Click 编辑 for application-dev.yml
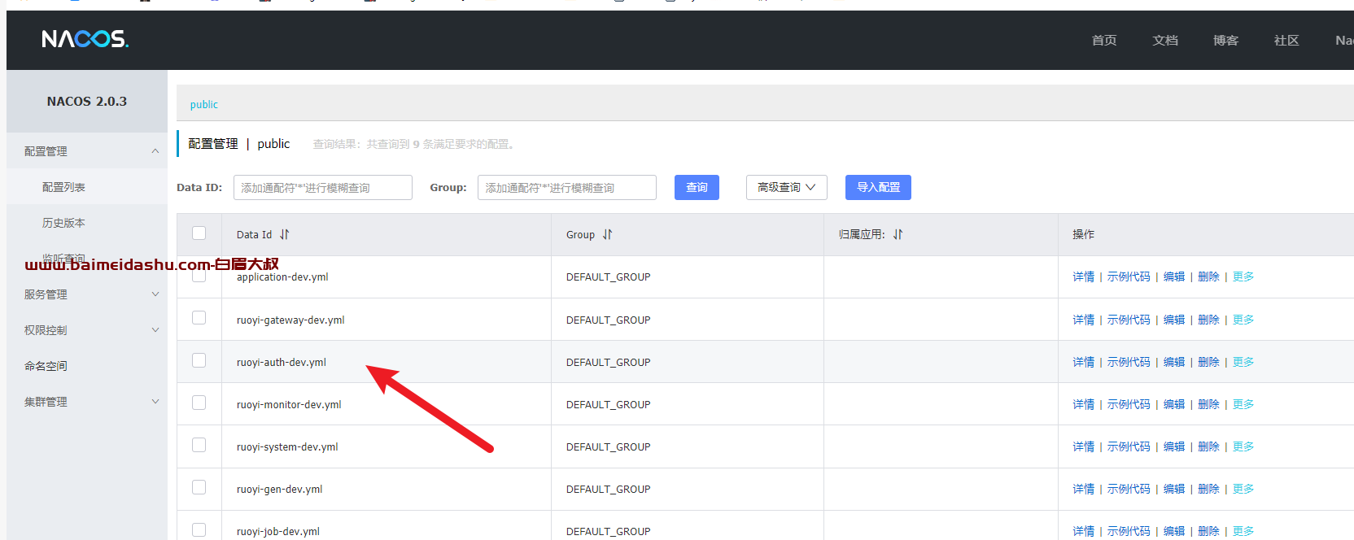This screenshot has height=540, width=1354. 1174,277
